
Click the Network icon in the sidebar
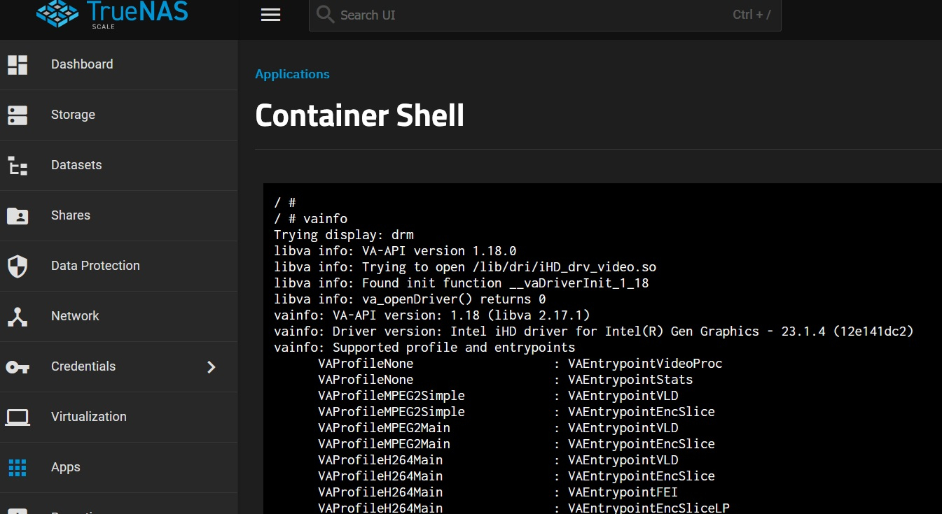[17, 316]
